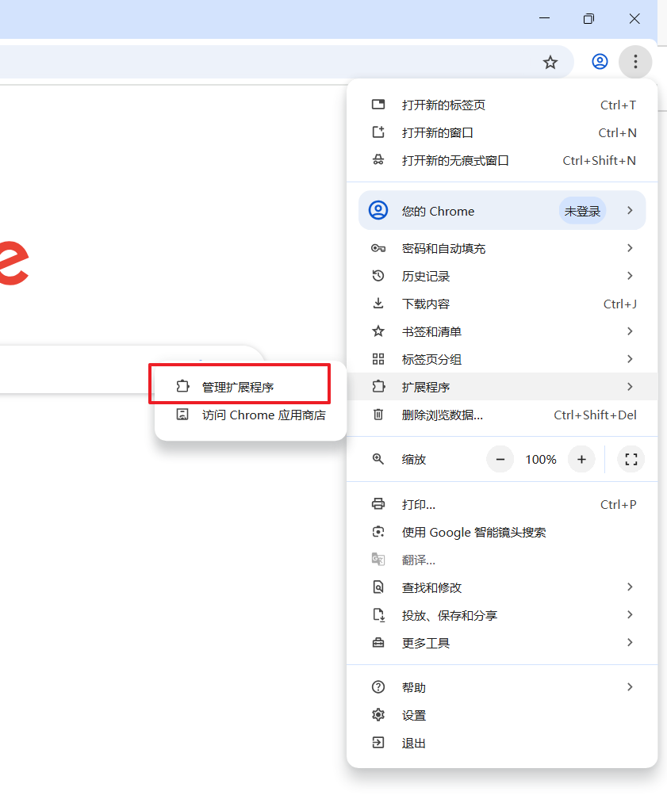Click the bookmark star icon in address bar
The image size is (667, 803).
tap(550, 62)
